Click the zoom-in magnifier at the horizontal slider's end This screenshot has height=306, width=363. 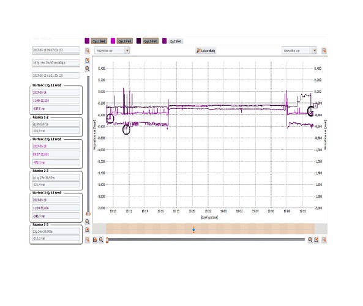pos(310,239)
